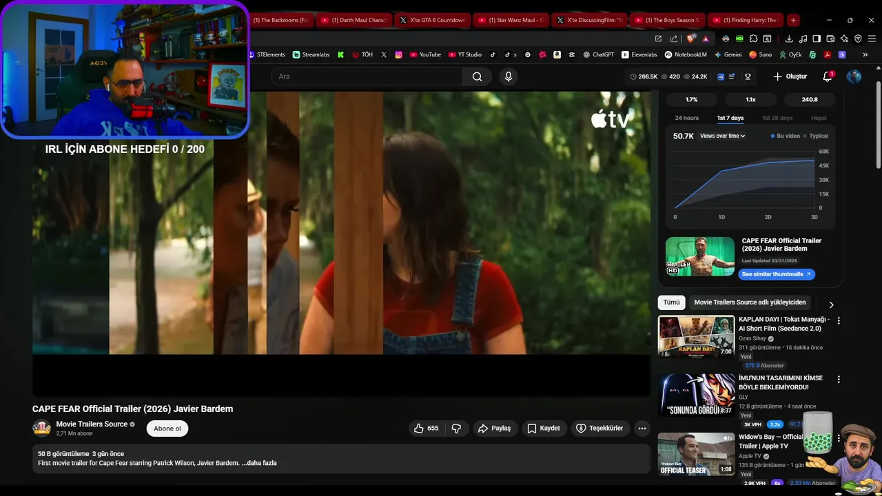Click the 2.2x badge under İMU'NUN video
The image size is (882, 496).
tap(775, 424)
